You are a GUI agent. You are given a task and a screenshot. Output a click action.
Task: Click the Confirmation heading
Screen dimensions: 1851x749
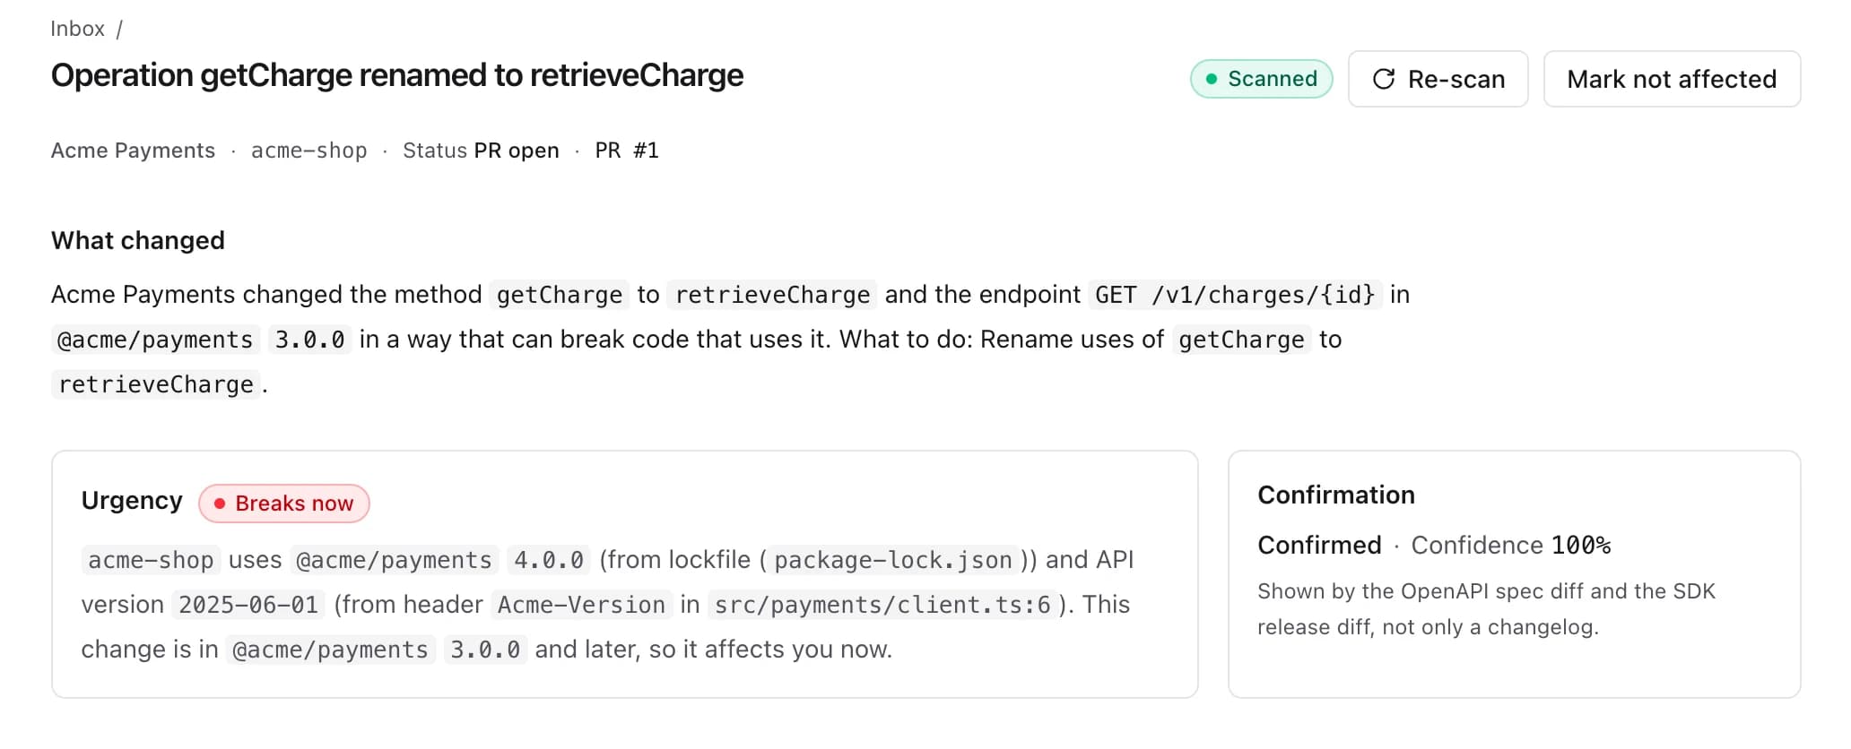tap(1336, 495)
